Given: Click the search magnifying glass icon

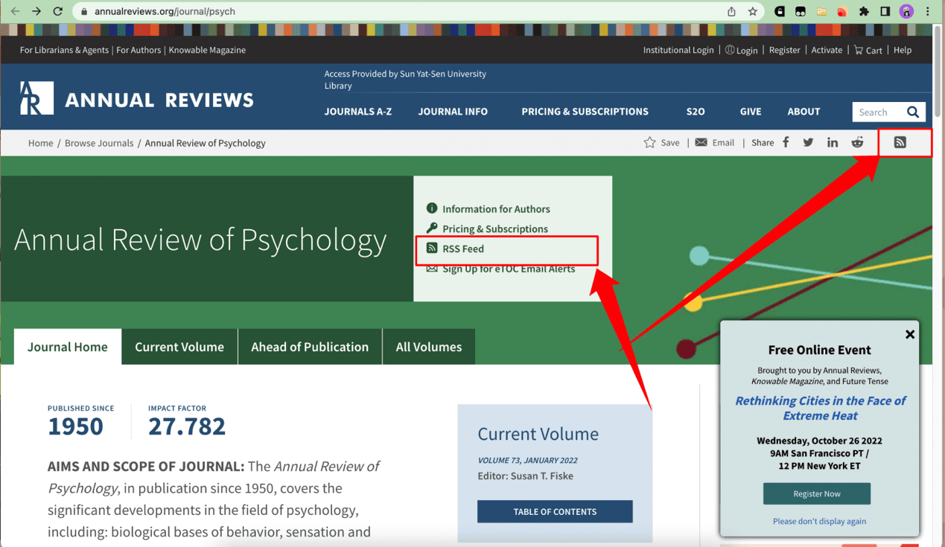Looking at the screenshot, I should [x=913, y=112].
